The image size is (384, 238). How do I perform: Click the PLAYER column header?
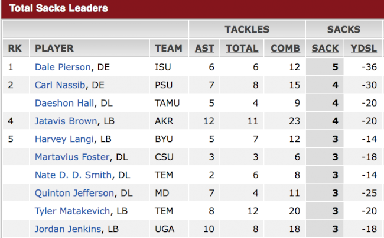[x=54, y=49]
